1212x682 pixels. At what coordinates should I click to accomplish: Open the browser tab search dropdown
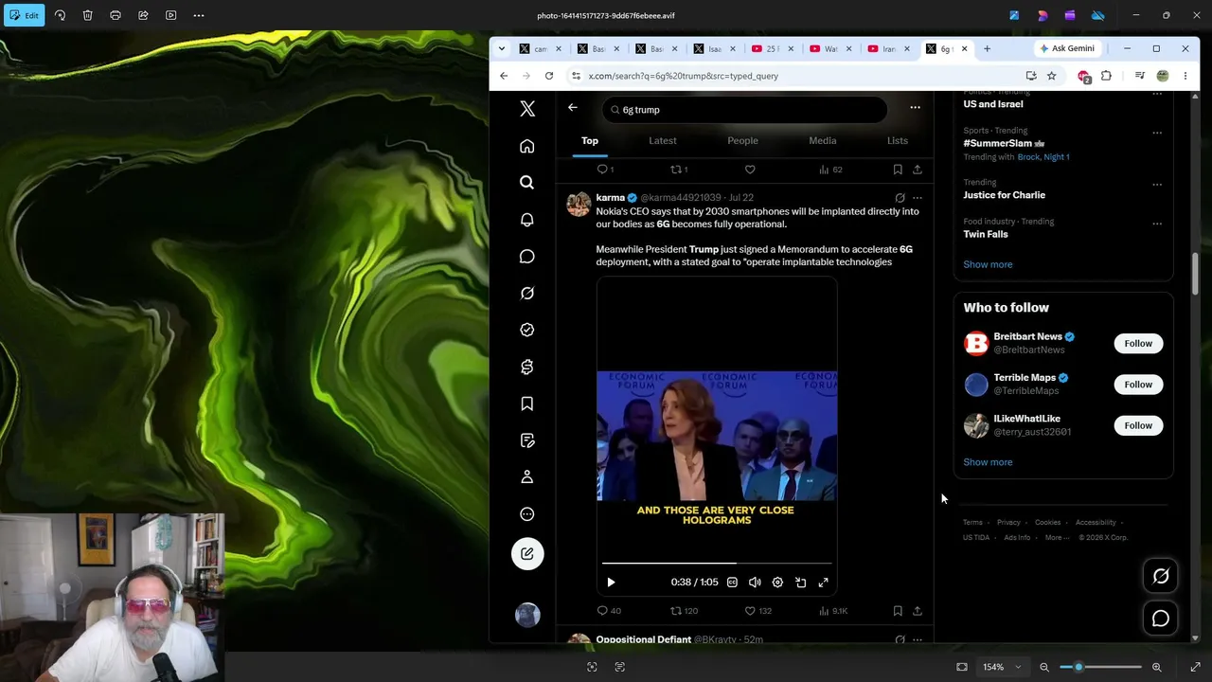coord(502,48)
